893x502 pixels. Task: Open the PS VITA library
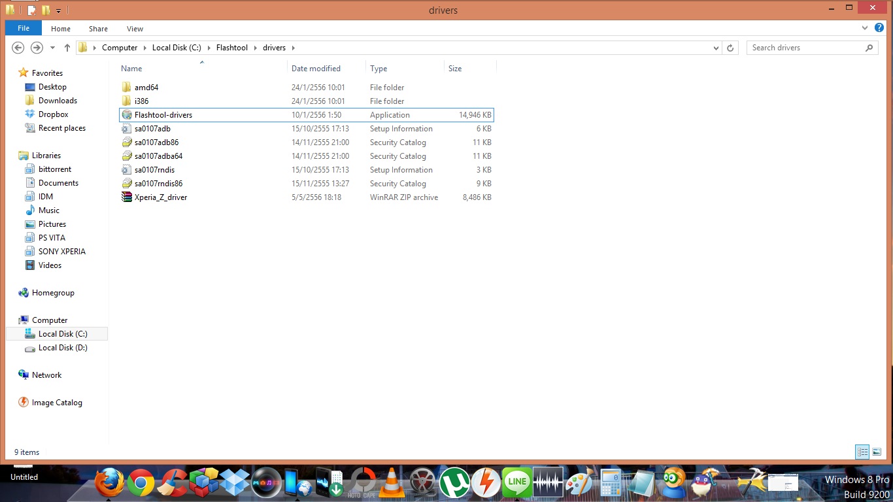52,238
